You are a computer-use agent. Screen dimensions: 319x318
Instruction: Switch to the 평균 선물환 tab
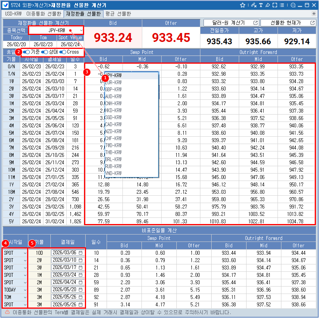pos(118,14)
